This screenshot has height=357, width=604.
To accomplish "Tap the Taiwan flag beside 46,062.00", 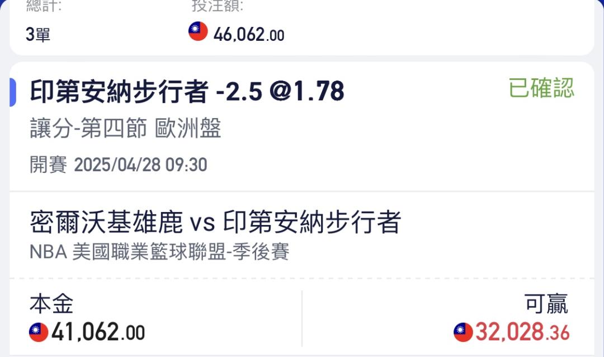I will pos(198,31).
